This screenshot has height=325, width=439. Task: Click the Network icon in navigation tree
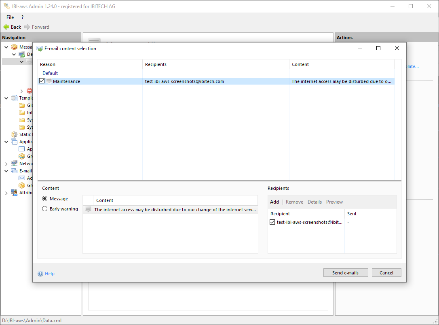pyautogui.click(x=15, y=164)
